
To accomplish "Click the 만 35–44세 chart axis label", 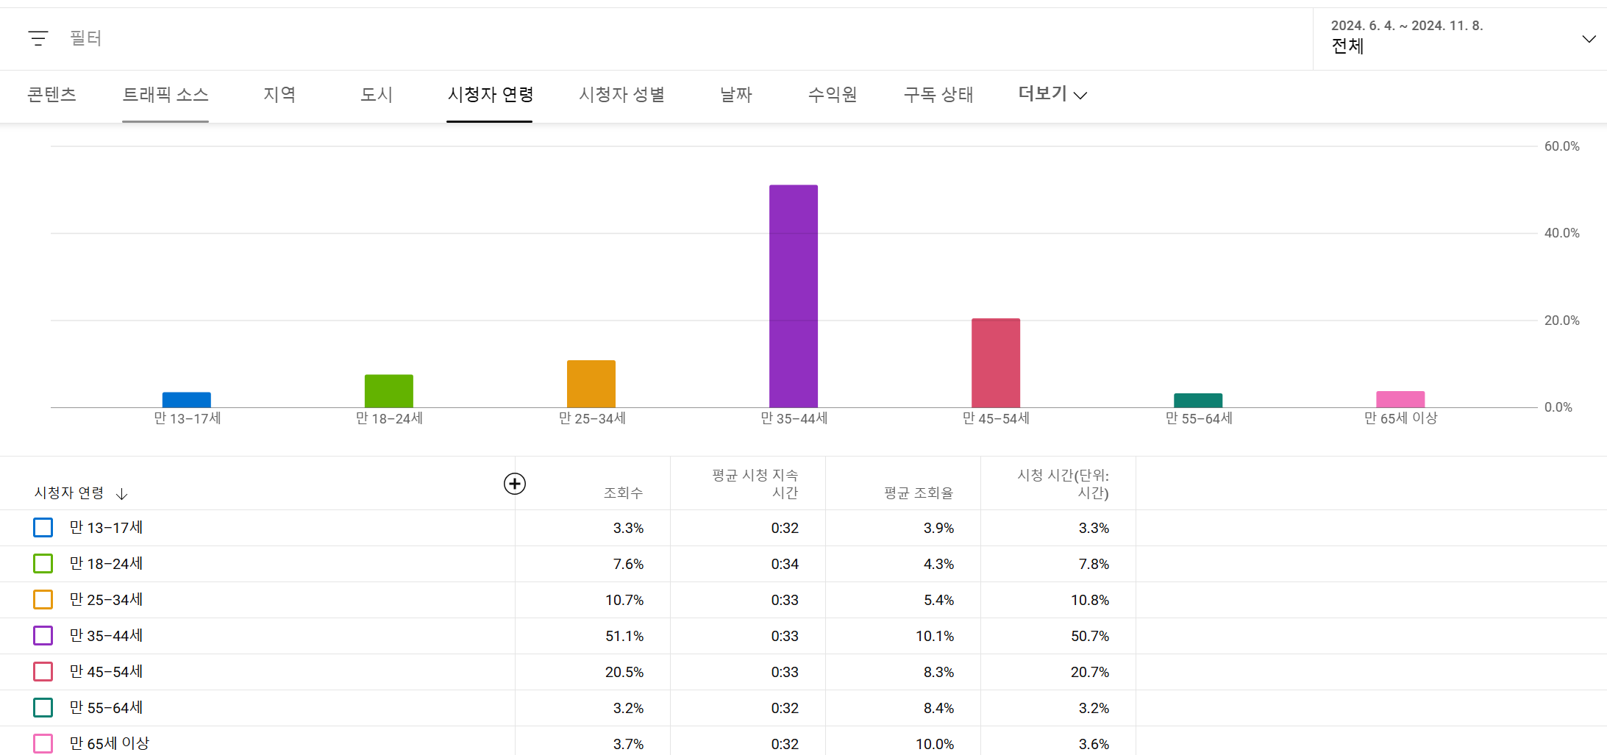I will 794,418.
